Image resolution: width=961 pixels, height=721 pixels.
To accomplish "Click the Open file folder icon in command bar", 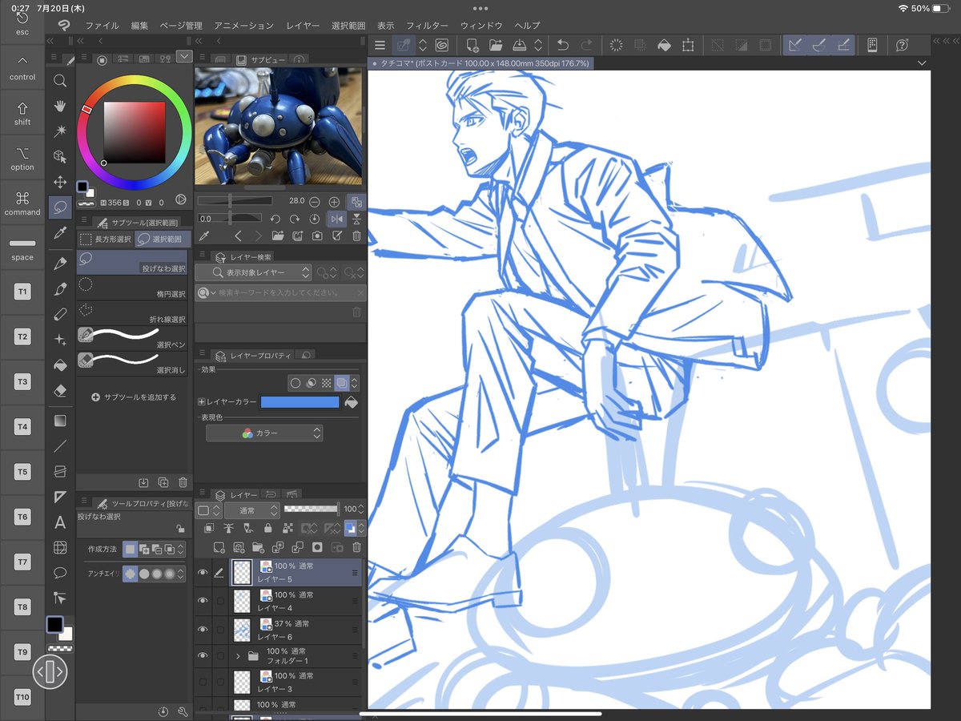I will pyautogui.click(x=496, y=46).
